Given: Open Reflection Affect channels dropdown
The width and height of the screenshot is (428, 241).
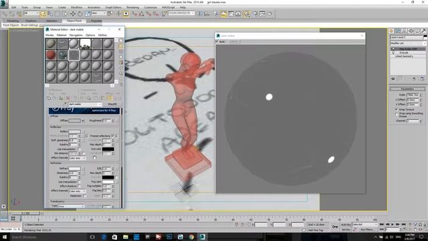Looking at the screenshot, I should [78, 158].
